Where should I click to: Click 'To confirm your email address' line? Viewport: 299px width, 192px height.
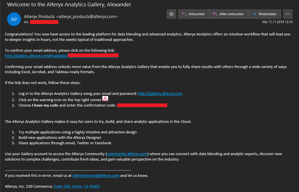[60, 51]
